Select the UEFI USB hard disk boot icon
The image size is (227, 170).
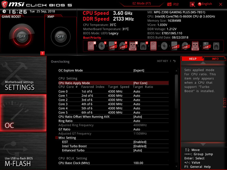click(x=112, y=46)
